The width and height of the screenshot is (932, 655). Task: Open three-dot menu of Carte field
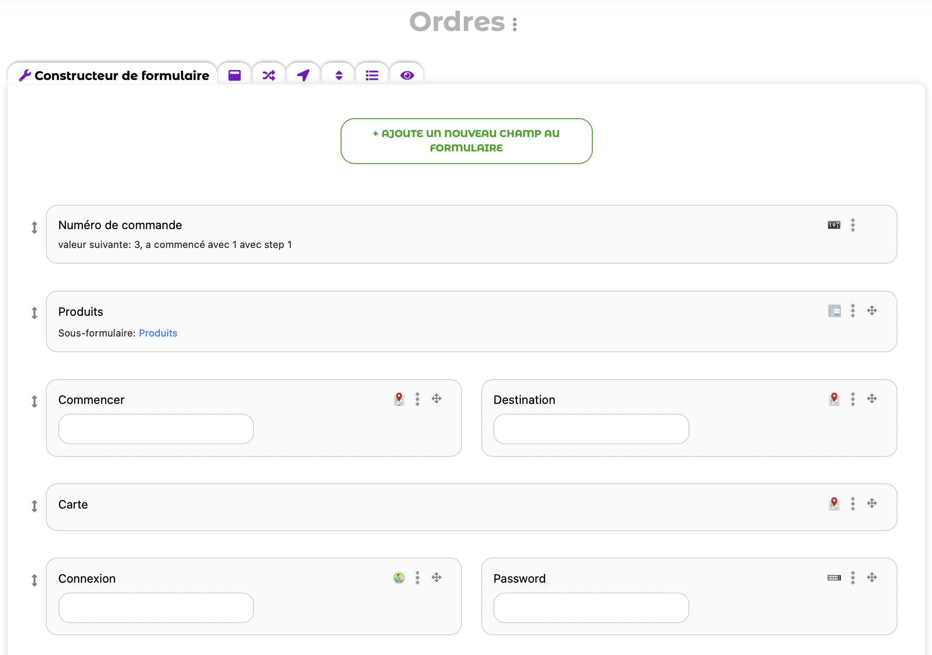coord(853,504)
